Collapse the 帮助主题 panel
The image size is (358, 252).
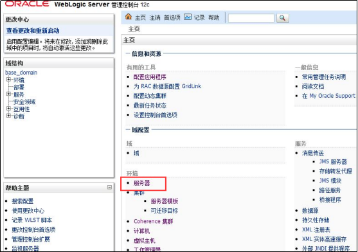[110, 187]
